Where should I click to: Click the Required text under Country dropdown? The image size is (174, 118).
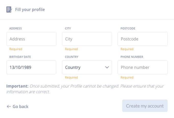click(x=71, y=78)
